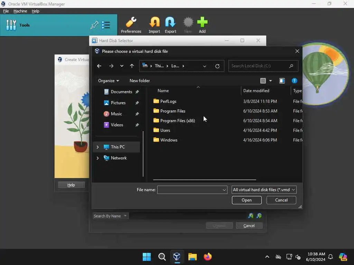Close the file chooser dialog
The image size is (354, 265).
[297, 51]
